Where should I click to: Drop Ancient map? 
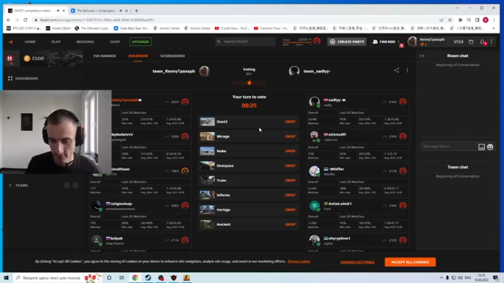tap(290, 225)
